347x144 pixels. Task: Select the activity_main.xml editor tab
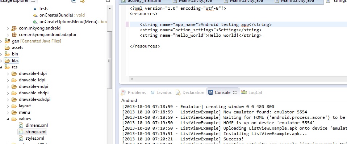click(x=144, y=1)
